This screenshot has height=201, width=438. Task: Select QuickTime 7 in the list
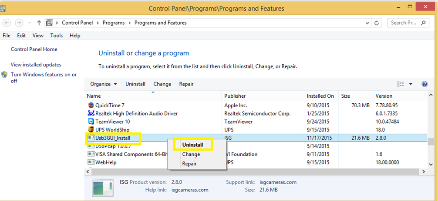tap(110, 105)
